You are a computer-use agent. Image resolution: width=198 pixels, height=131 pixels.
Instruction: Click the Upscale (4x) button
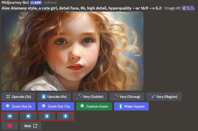click(54, 97)
